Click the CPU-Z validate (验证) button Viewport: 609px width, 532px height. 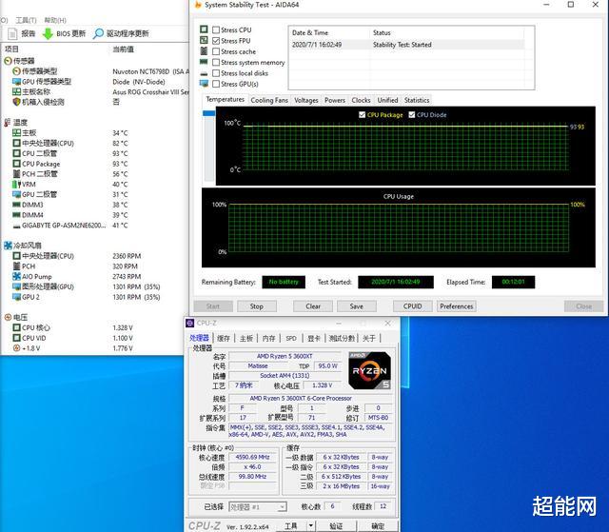pyautogui.click(x=336, y=526)
